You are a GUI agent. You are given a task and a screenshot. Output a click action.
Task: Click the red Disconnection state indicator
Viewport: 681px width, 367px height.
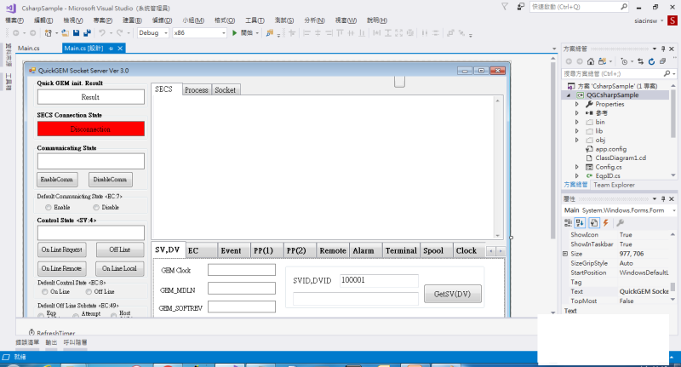(x=91, y=129)
